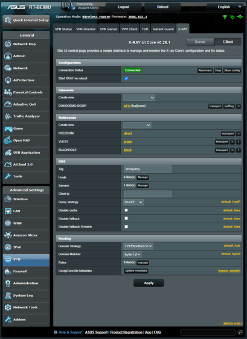Switch to the Instant Guard tab

pyautogui.click(x=163, y=29)
